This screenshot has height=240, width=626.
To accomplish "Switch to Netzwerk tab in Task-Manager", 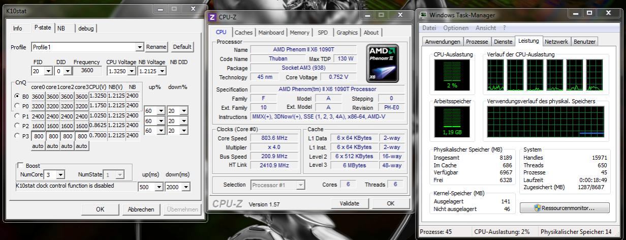I will 556,42.
